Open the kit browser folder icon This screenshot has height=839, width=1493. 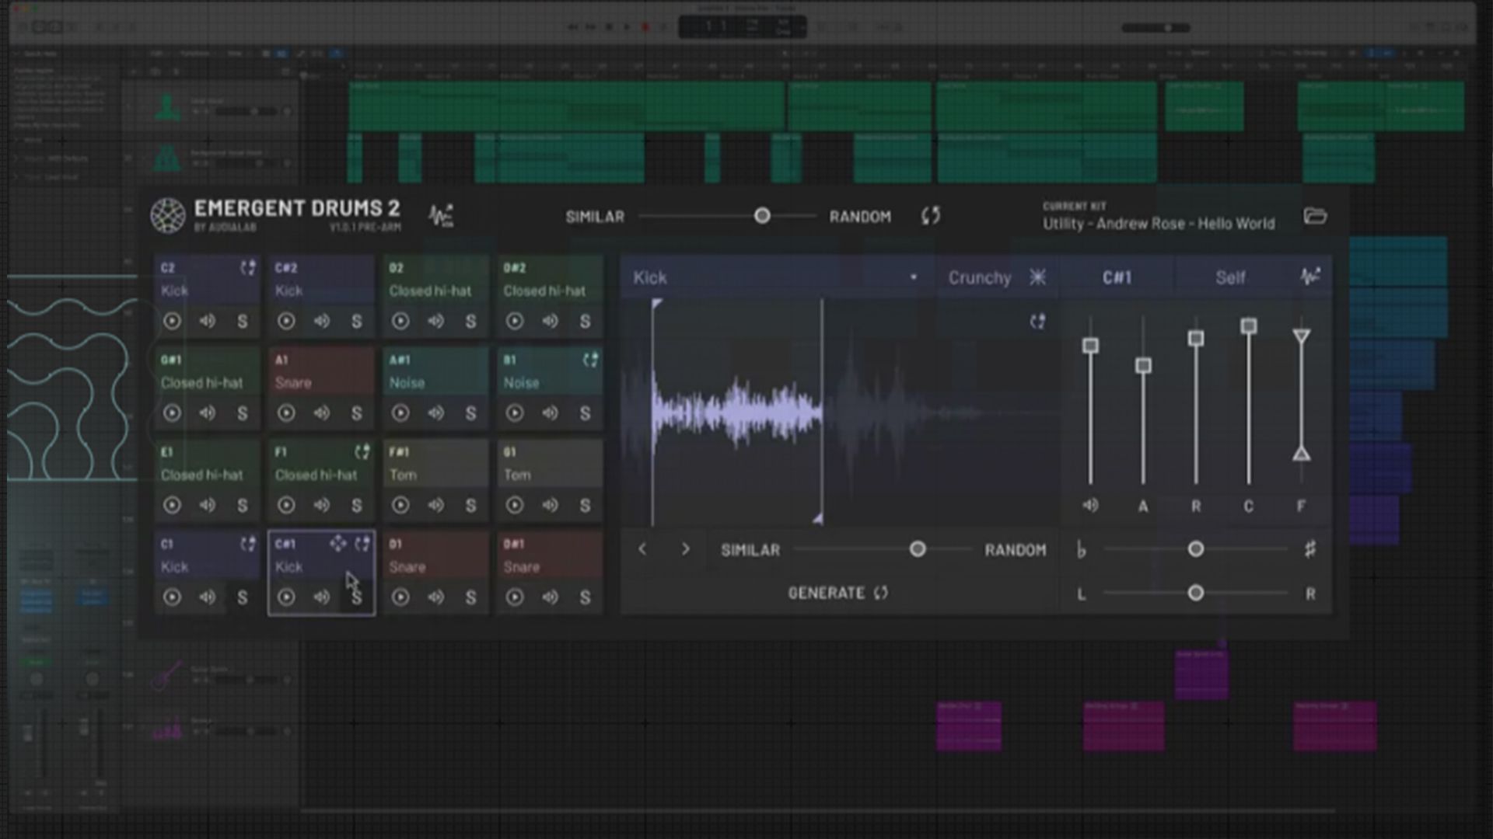[1316, 216]
